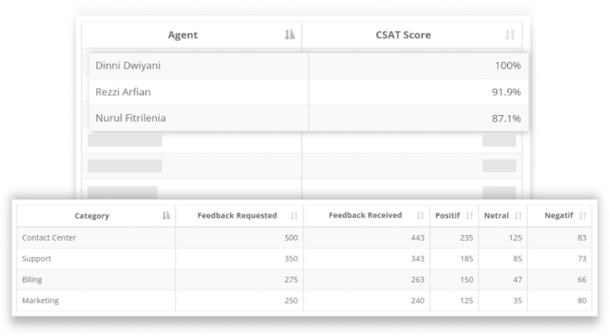Click the Feedback Received sort icon
The width and height of the screenshot is (609, 336).
click(420, 216)
